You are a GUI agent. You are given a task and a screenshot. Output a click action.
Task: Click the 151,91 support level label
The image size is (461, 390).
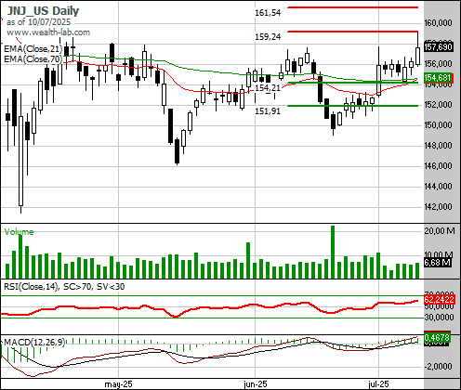[x=268, y=111]
